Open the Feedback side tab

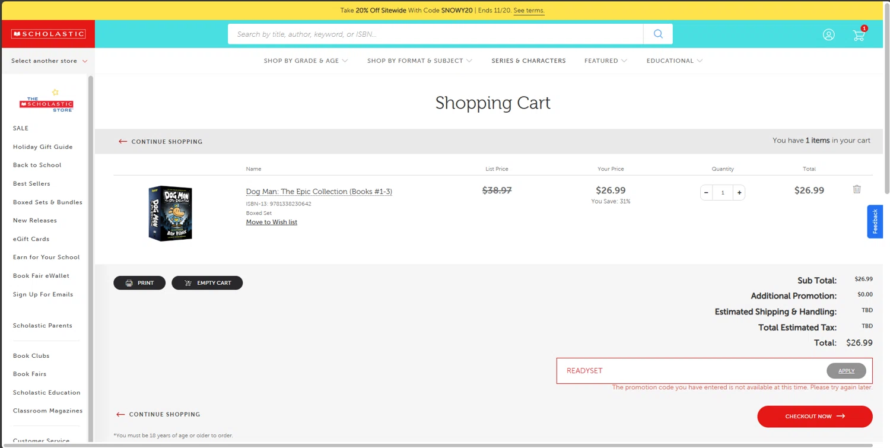click(875, 221)
